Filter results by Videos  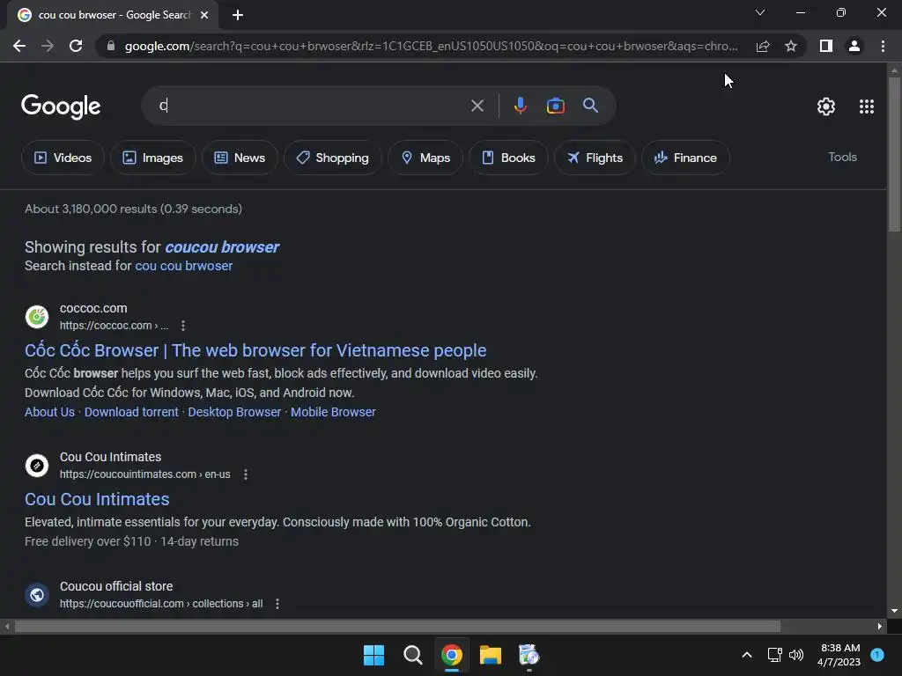(x=63, y=158)
